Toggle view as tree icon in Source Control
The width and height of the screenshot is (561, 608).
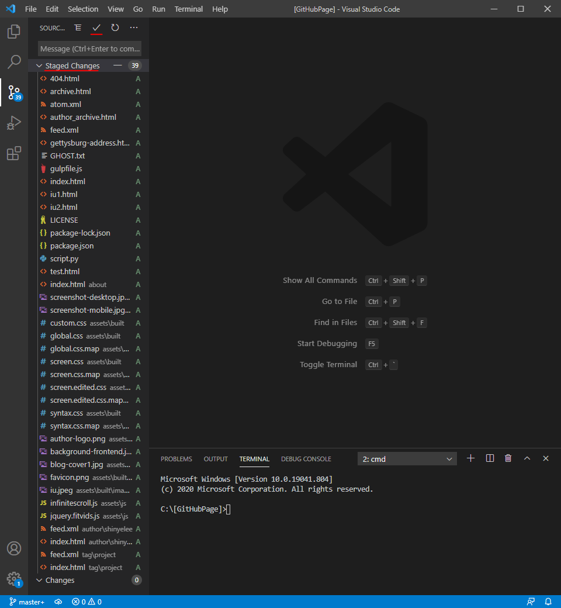click(x=78, y=27)
